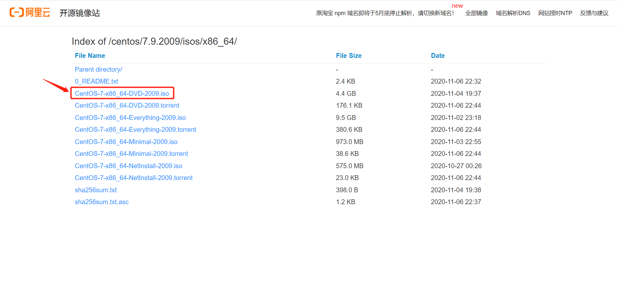Sort by File Size column header
The width and height of the screenshot is (618, 290).
click(x=349, y=56)
